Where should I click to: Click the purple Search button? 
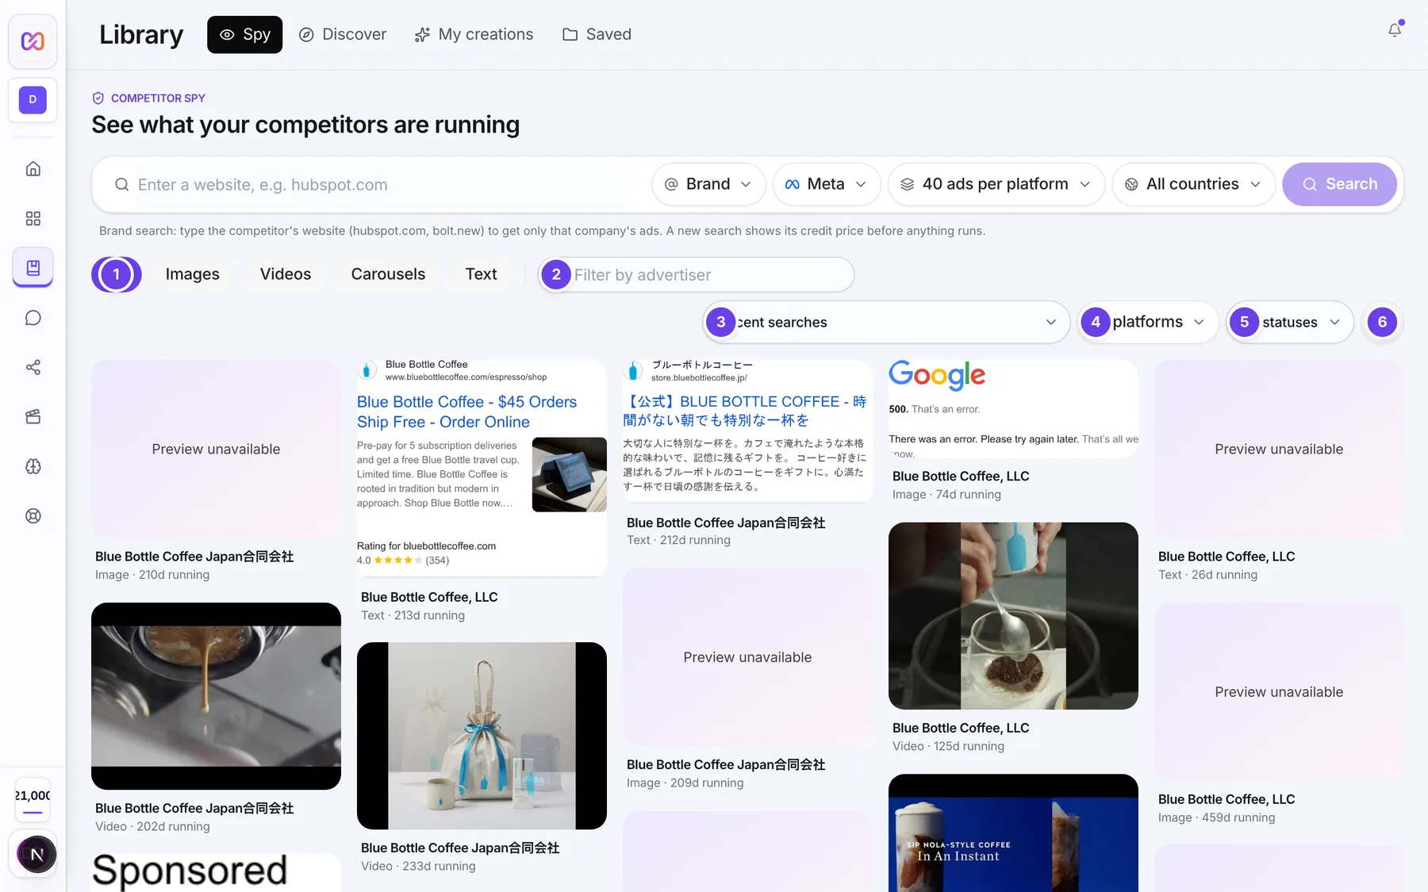point(1339,184)
